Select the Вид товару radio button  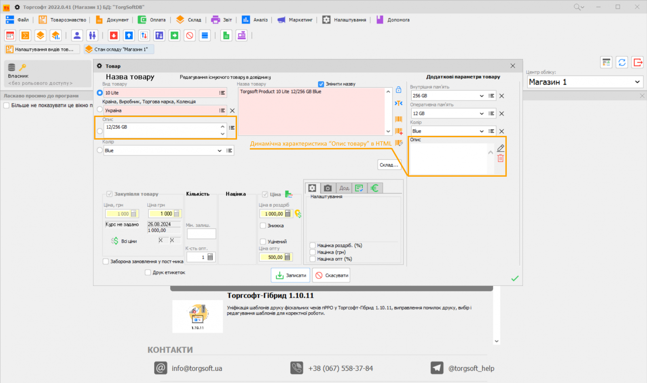click(99, 93)
